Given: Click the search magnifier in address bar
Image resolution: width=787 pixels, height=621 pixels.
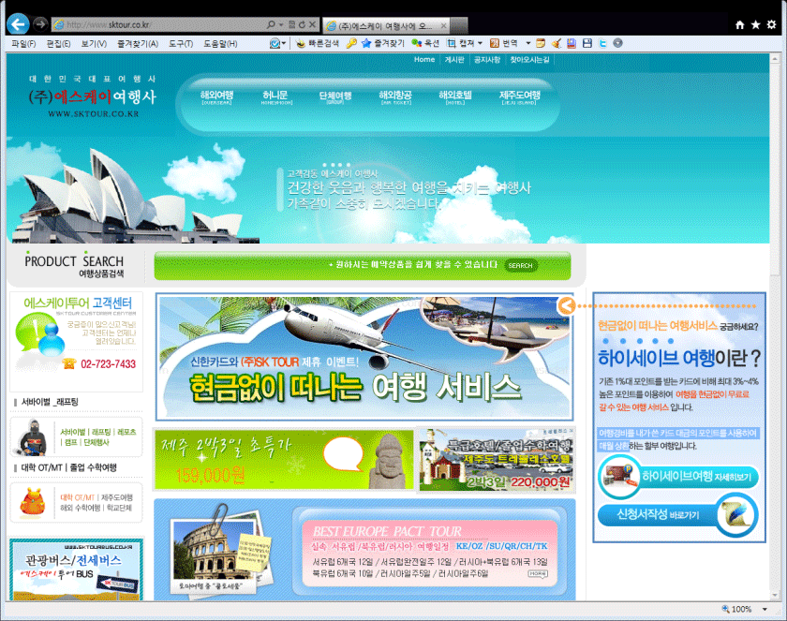Looking at the screenshot, I should click(271, 24).
